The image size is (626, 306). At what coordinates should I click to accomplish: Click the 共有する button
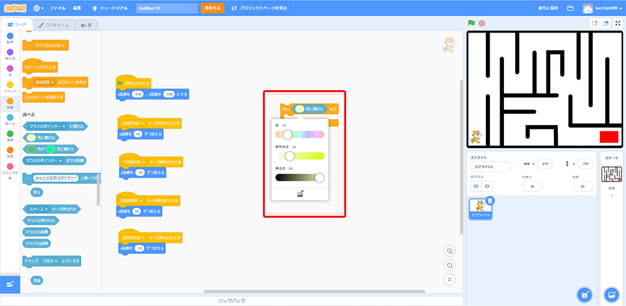click(212, 8)
